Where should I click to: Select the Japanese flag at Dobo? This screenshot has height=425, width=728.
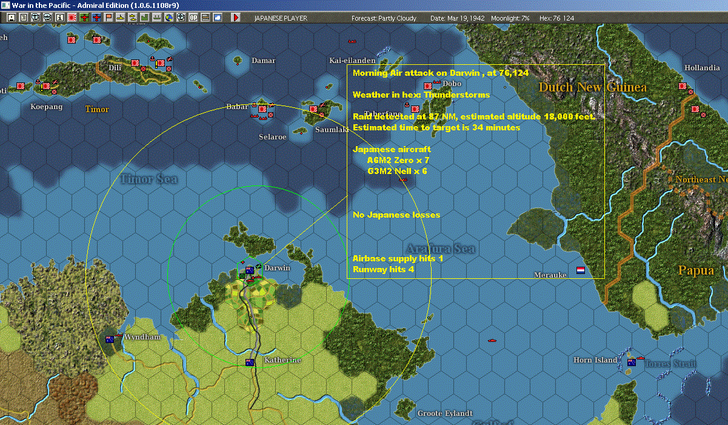click(x=428, y=86)
